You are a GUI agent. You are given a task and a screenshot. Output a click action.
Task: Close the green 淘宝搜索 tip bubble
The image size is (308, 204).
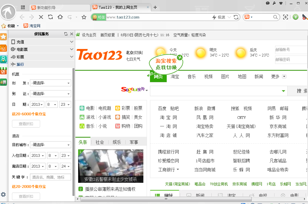pyautogui.click(x=180, y=57)
